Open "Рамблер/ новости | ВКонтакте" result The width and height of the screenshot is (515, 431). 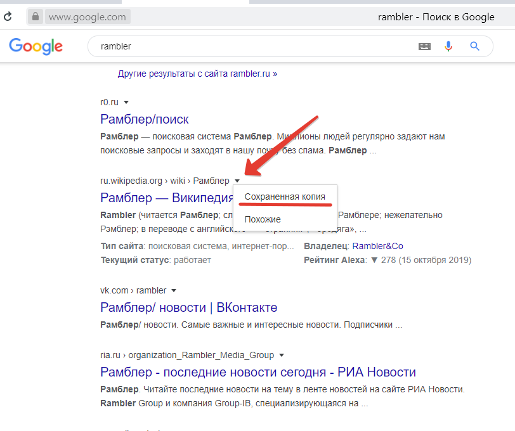point(188,307)
